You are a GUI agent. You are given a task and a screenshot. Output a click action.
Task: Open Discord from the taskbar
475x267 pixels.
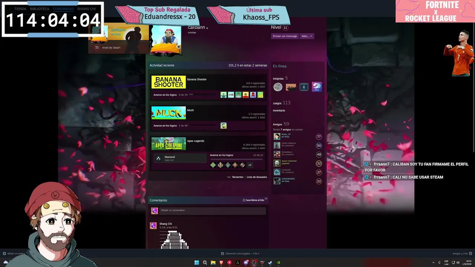tap(246, 263)
